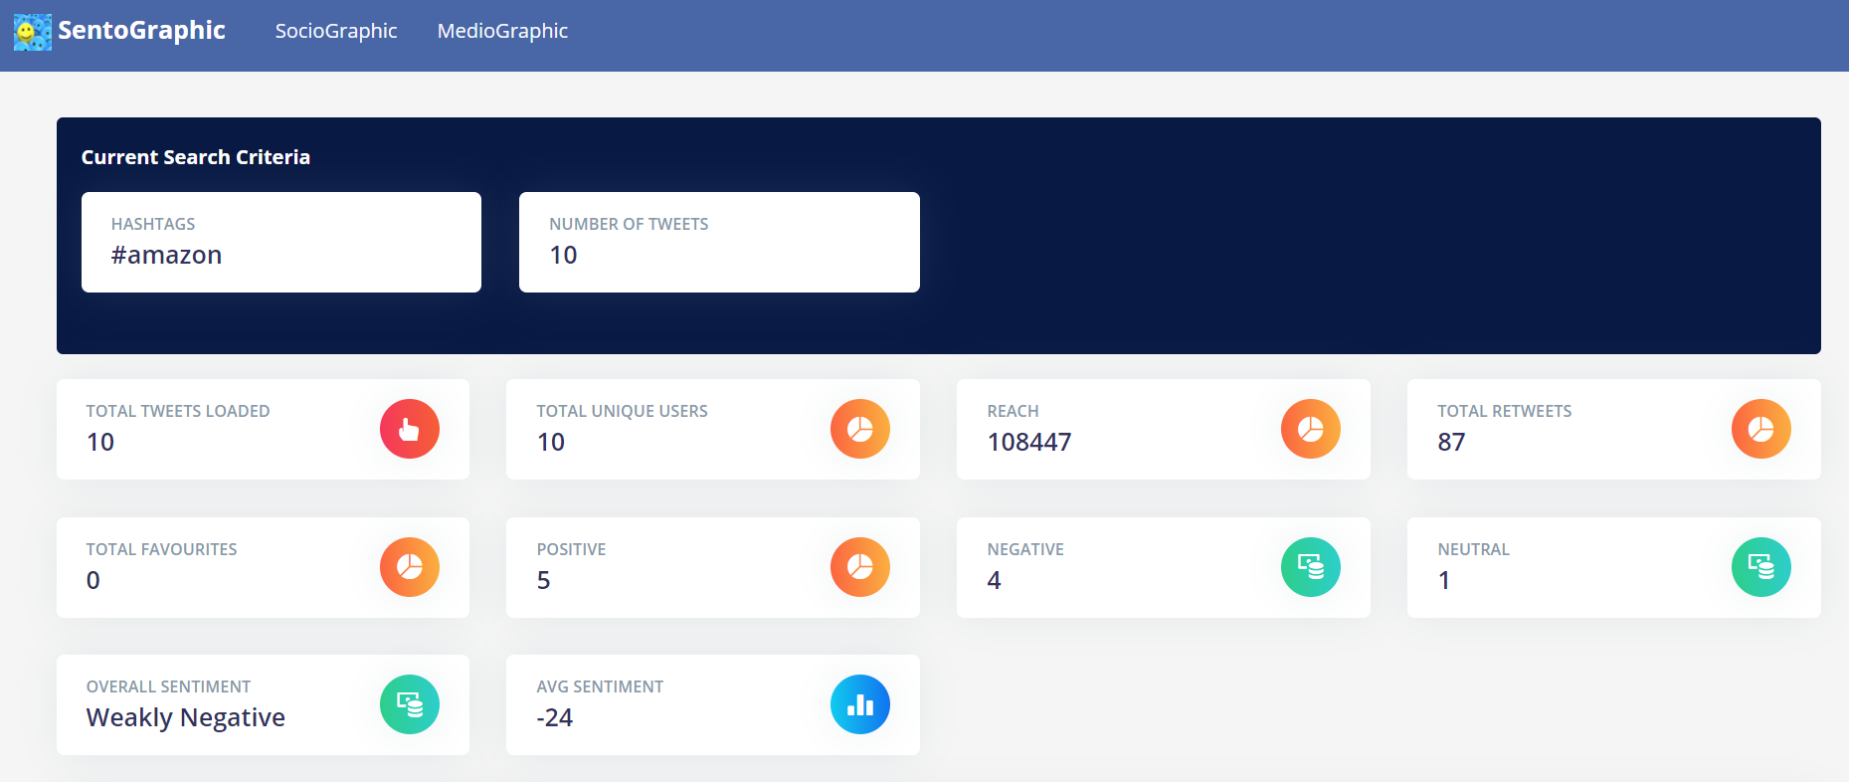This screenshot has width=1849, height=782.
Task: Click the POSITIVE label
Action: (x=572, y=549)
